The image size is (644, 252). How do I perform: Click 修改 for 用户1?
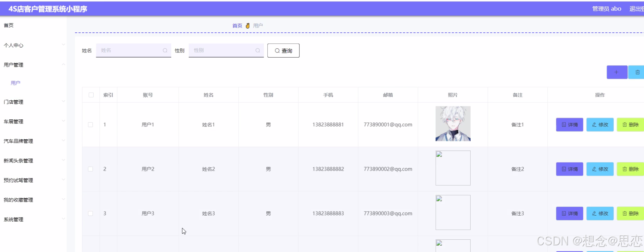pyautogui.click(x=600, y=125)
